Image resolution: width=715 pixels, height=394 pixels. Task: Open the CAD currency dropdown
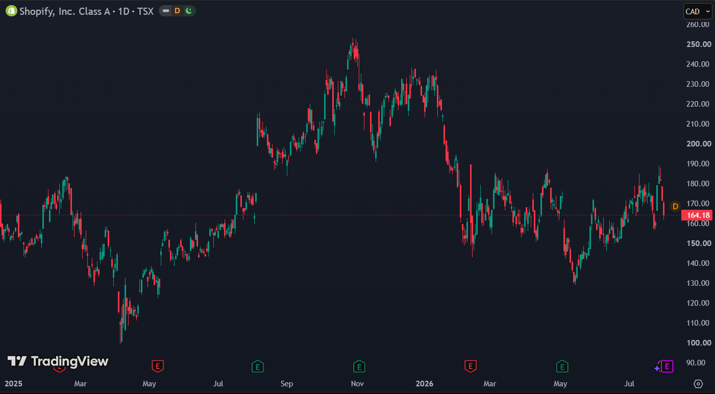point(698,11)
